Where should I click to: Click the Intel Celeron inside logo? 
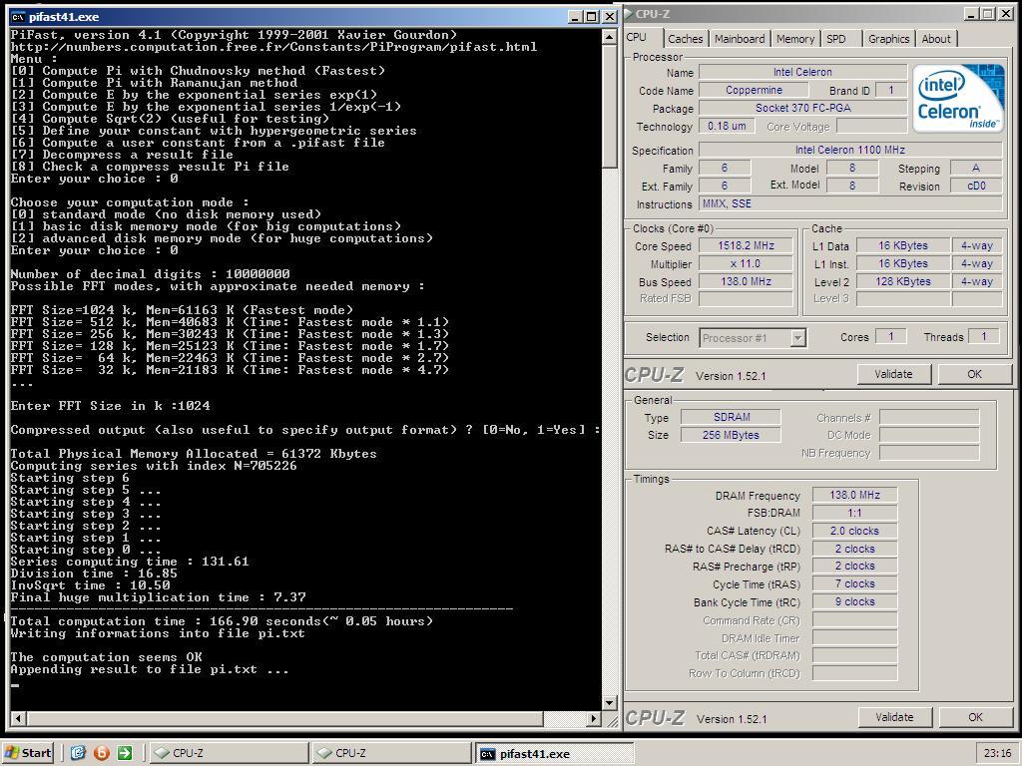pos(957,98)
